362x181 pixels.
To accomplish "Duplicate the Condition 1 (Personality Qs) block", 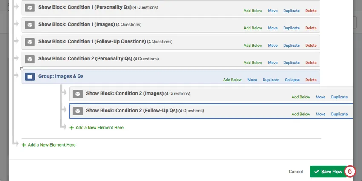I will coord(291,11).
